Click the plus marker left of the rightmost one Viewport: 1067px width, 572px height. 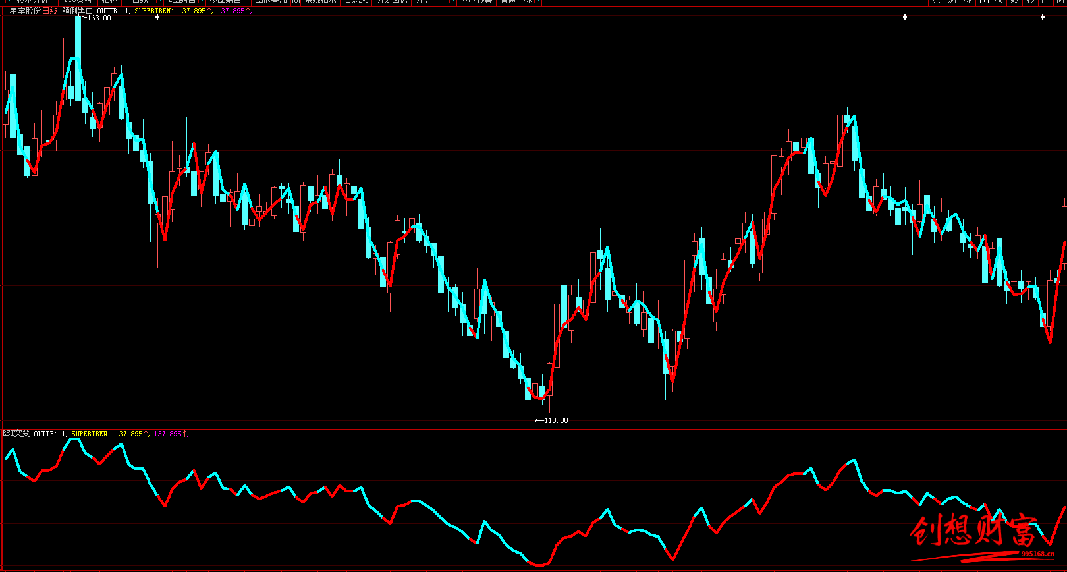tap(905, 17)
